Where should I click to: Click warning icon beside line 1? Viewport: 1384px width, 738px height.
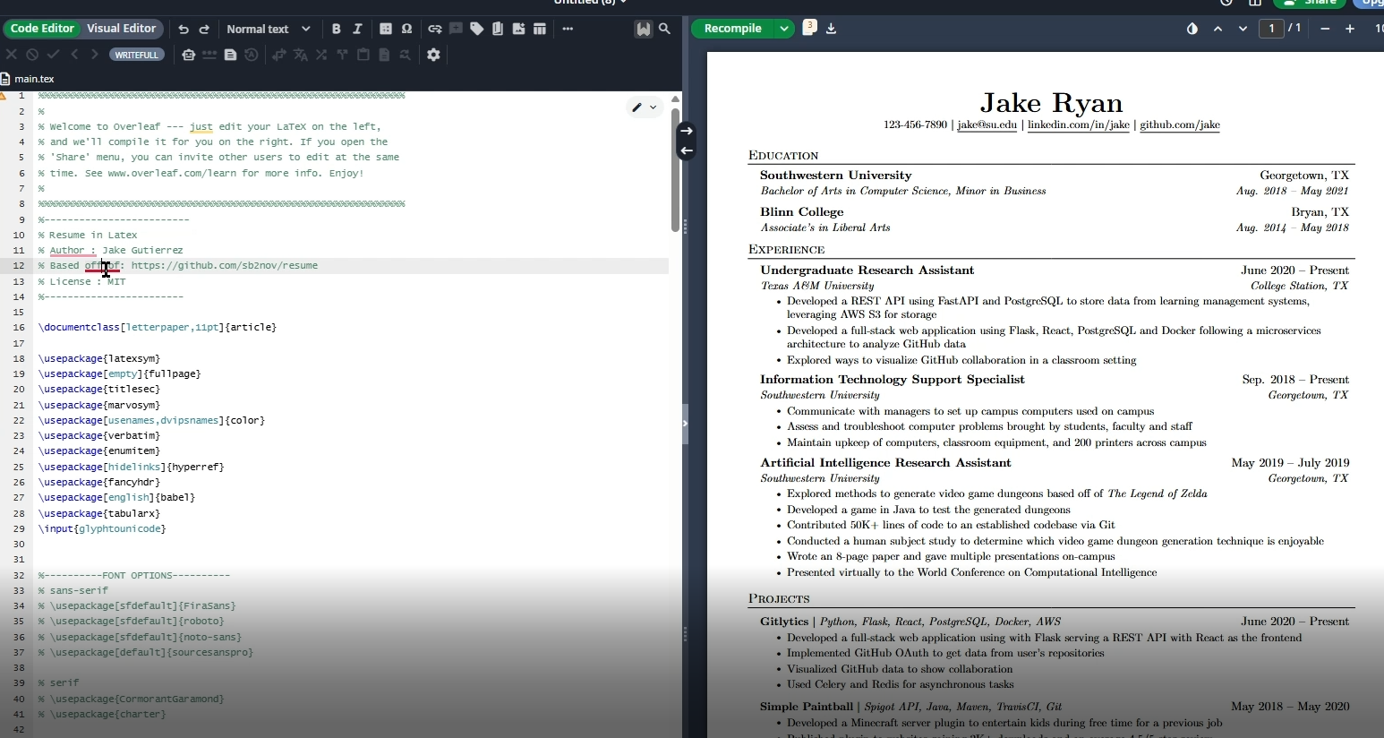click(4, 95)
